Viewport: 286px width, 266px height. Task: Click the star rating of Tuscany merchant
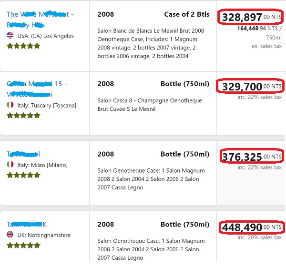[x=23, y=116]
